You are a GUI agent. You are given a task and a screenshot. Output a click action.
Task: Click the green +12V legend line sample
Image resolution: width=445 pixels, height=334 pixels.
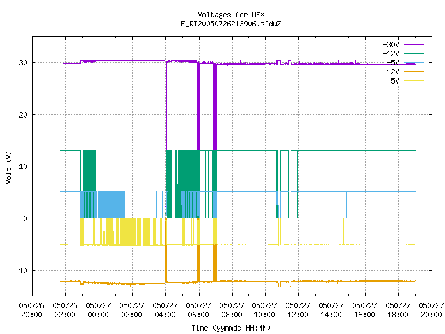(x=414, y=53)
